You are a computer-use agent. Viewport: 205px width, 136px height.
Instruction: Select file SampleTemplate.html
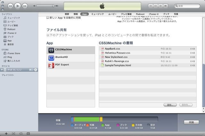(x=148, y=65)
